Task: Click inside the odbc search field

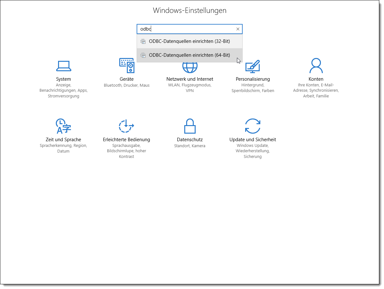Action: 186,29
